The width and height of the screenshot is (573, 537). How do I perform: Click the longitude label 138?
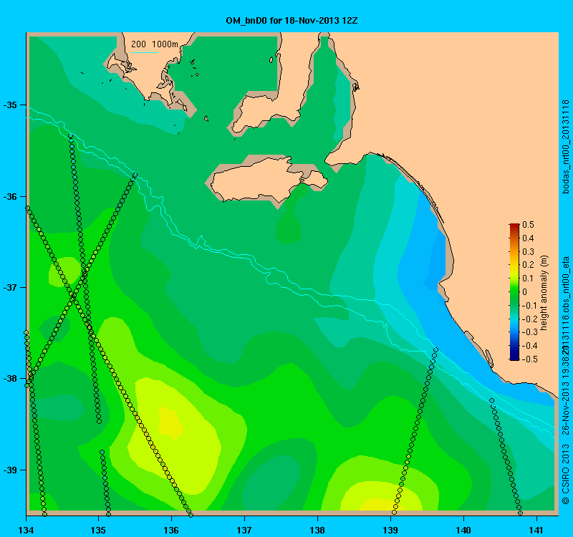click(317, 530)
